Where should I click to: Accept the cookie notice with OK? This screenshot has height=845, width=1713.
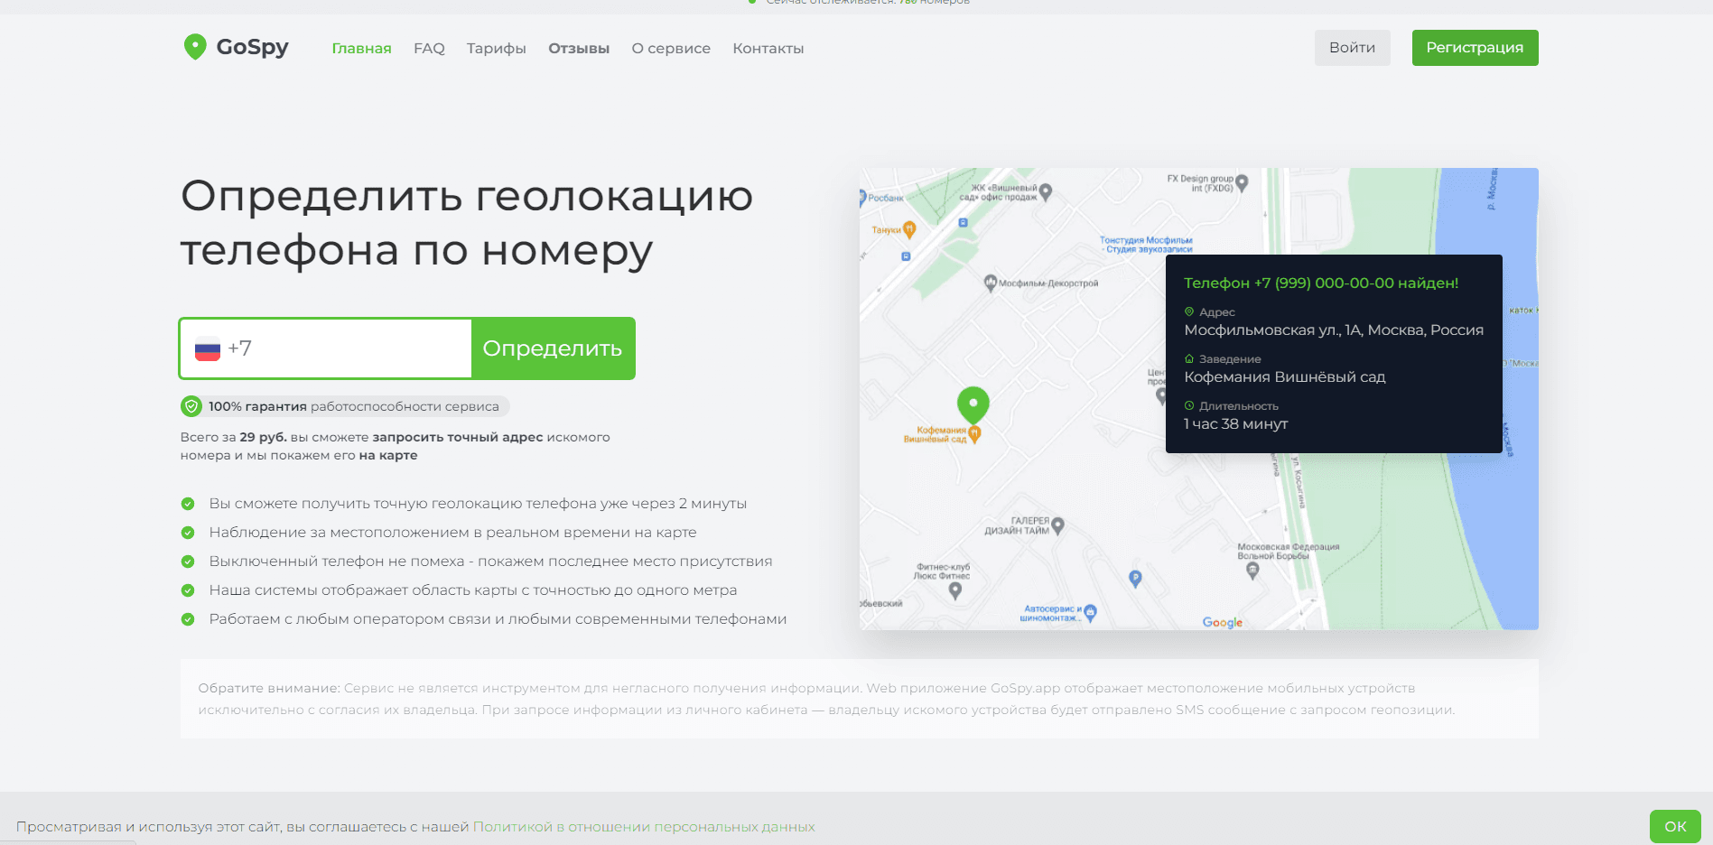(x=1674, y=826)
